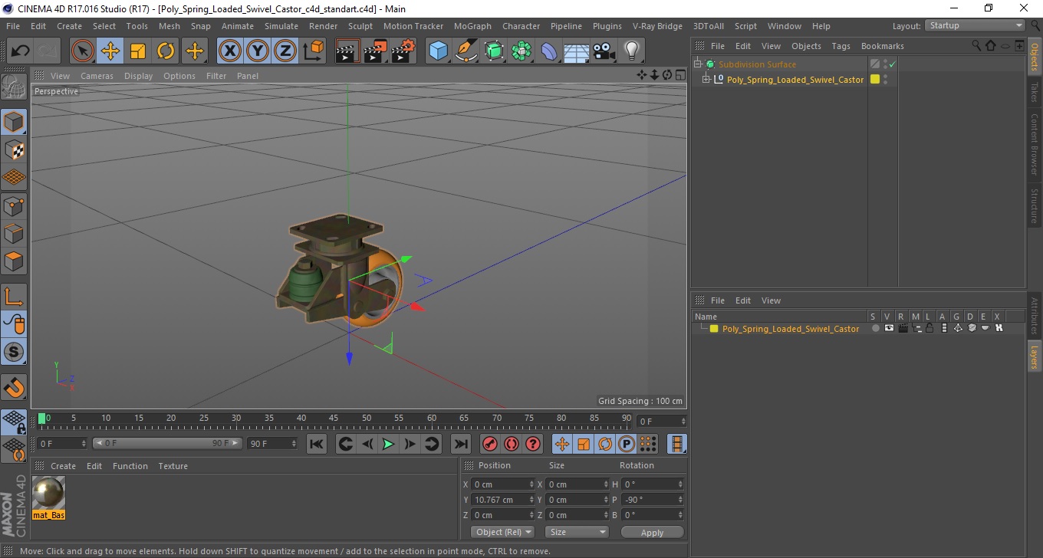Open the Array modeling objects icon

[522, 51]
